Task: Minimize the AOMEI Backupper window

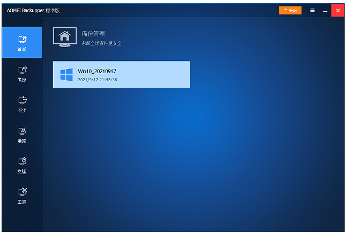Action: 325,11
